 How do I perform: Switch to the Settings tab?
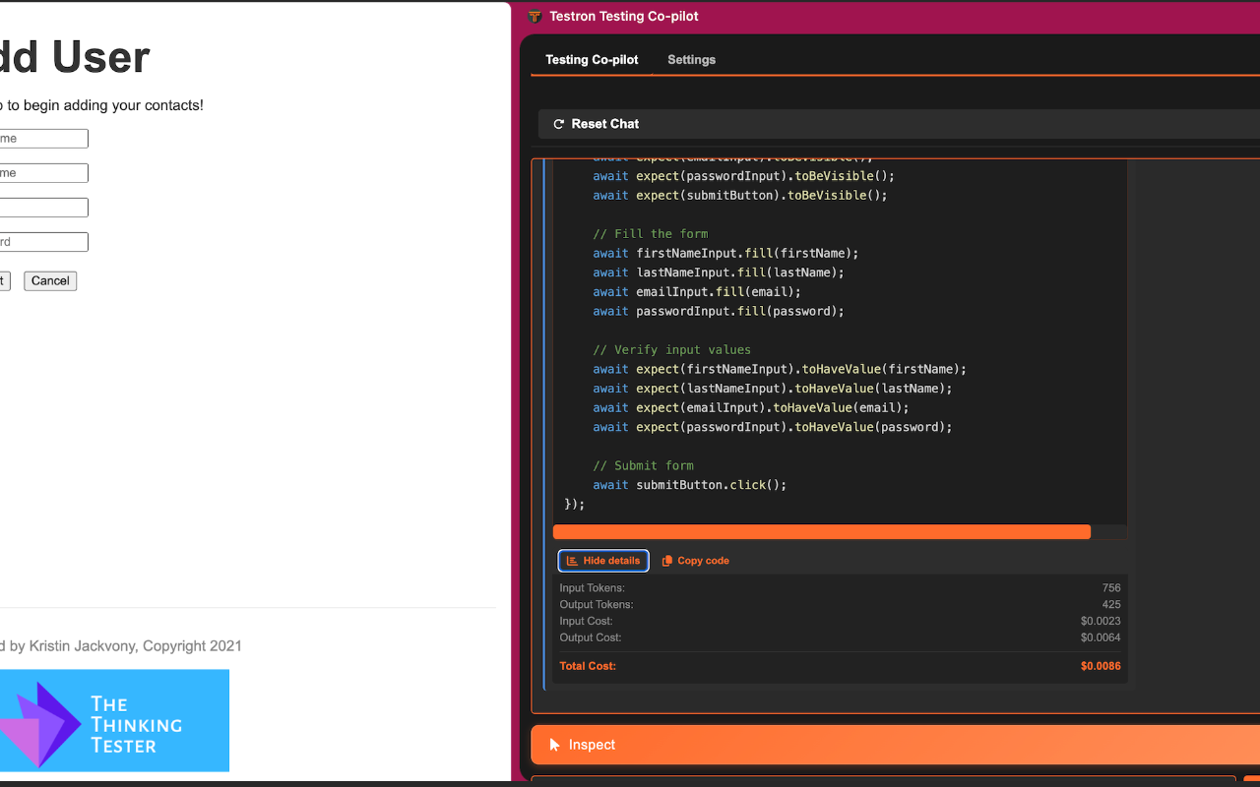tap(691, 60)
